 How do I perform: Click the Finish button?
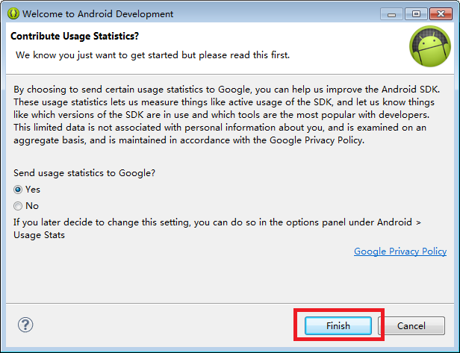(338, 325)
